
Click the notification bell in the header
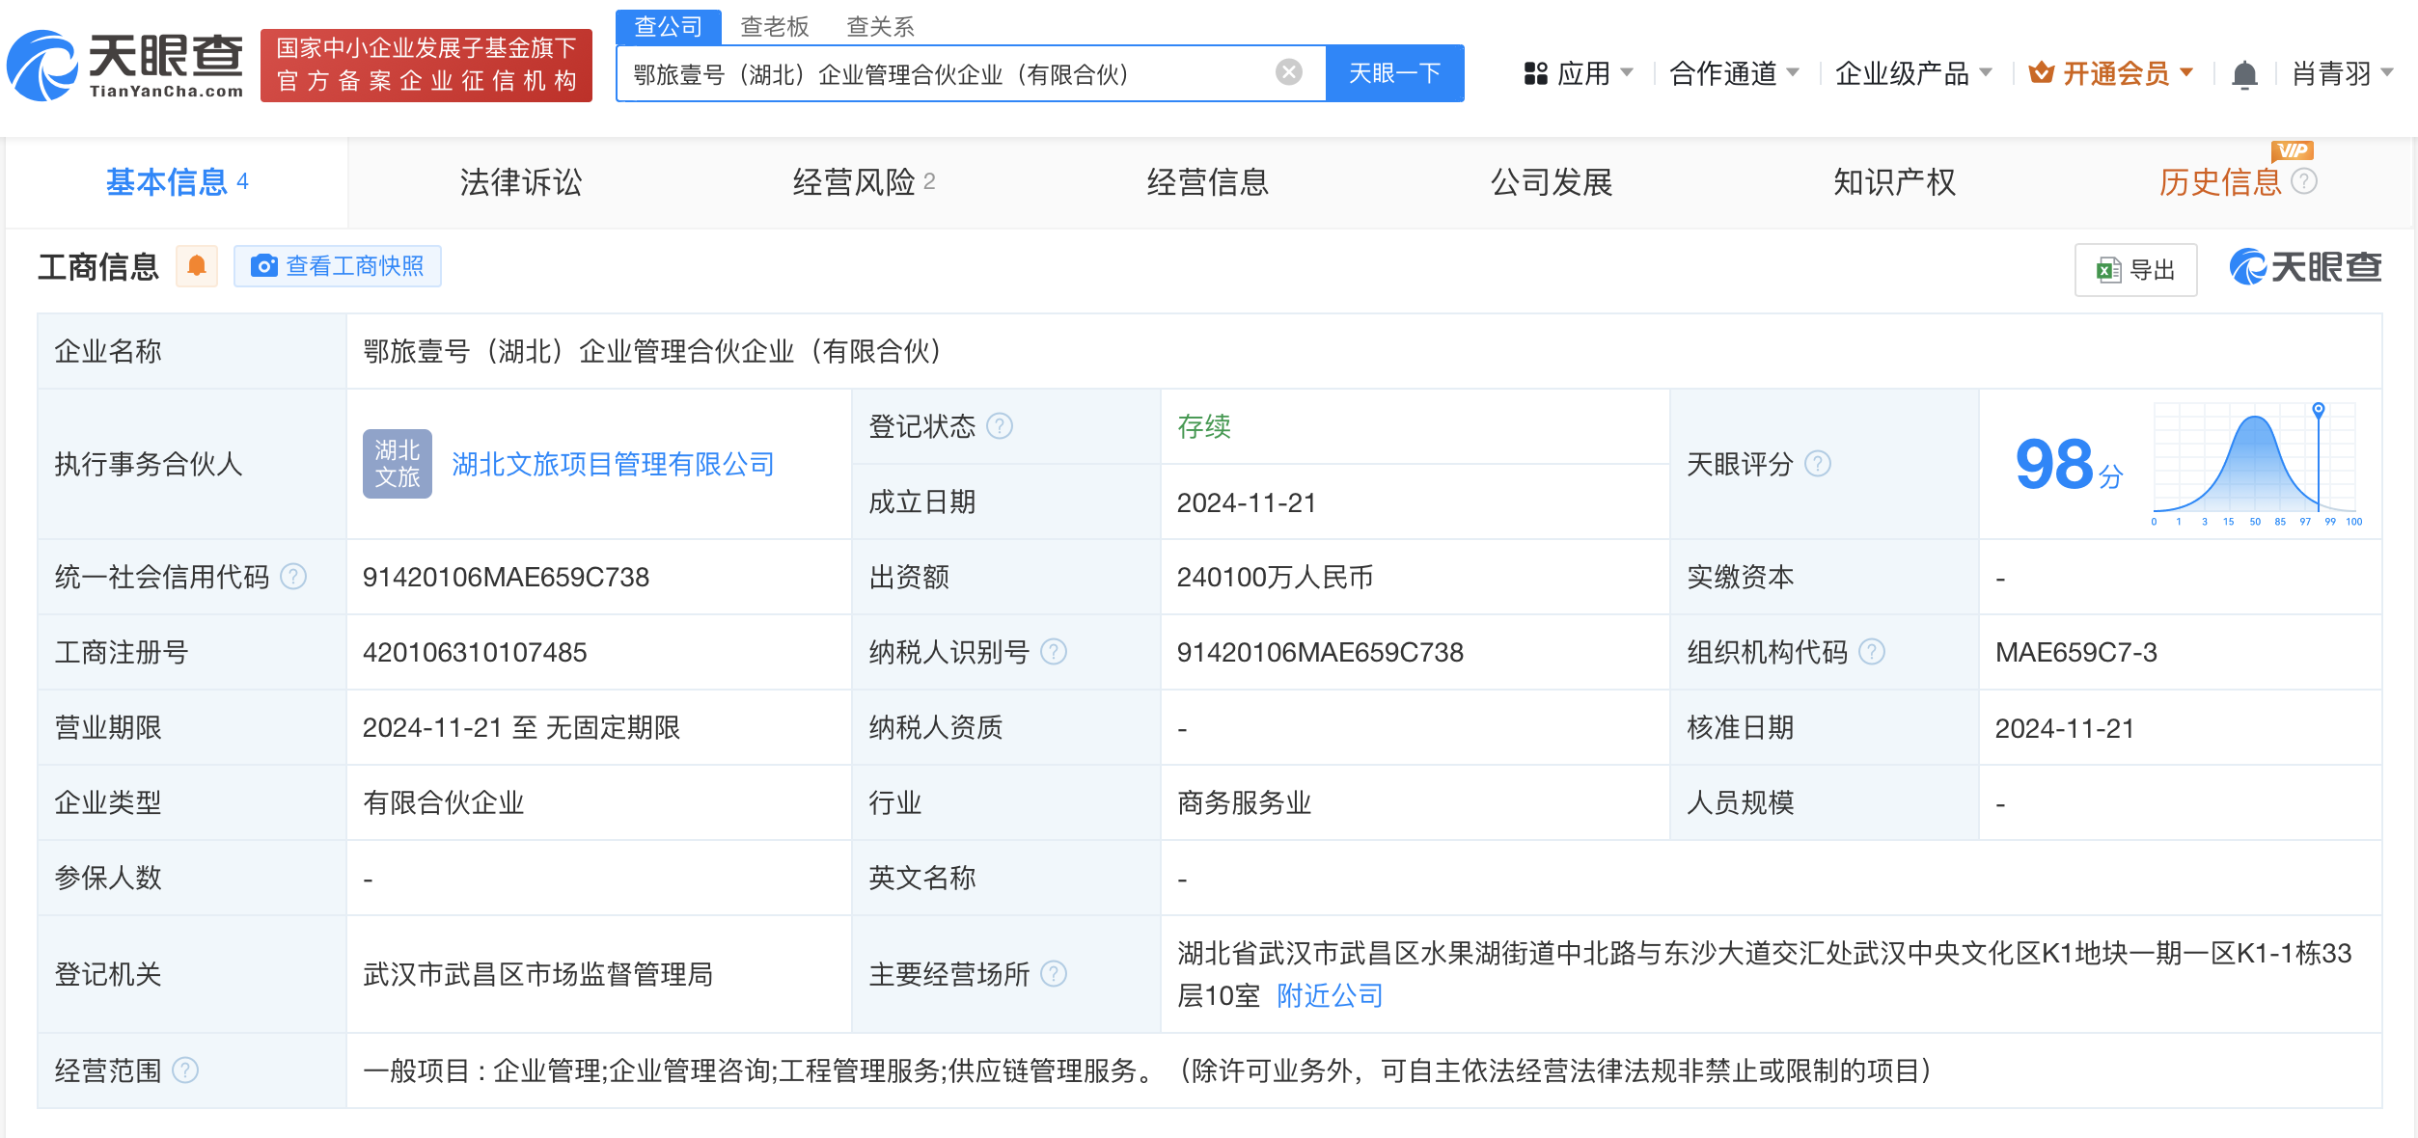tap(2244, 74)
